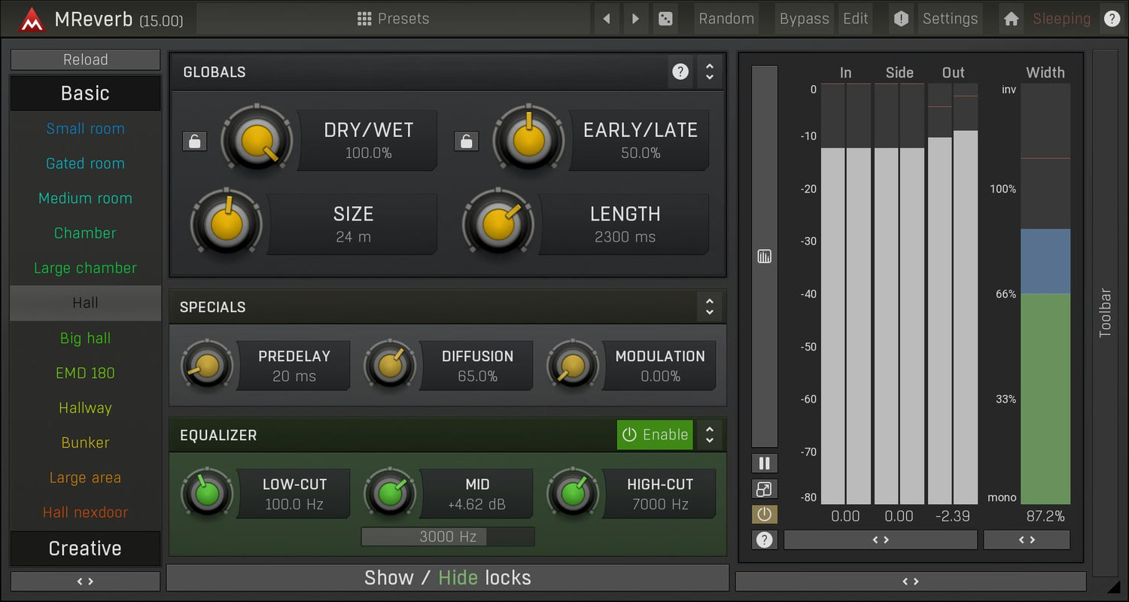Click the hexagon warning icon beside Settings
This screenshot has width=1129, height=602.
tap(901, 19)
